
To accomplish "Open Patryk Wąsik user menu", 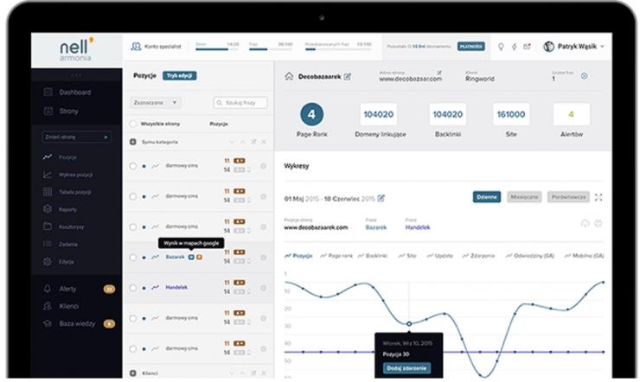I will click(573, 47).
